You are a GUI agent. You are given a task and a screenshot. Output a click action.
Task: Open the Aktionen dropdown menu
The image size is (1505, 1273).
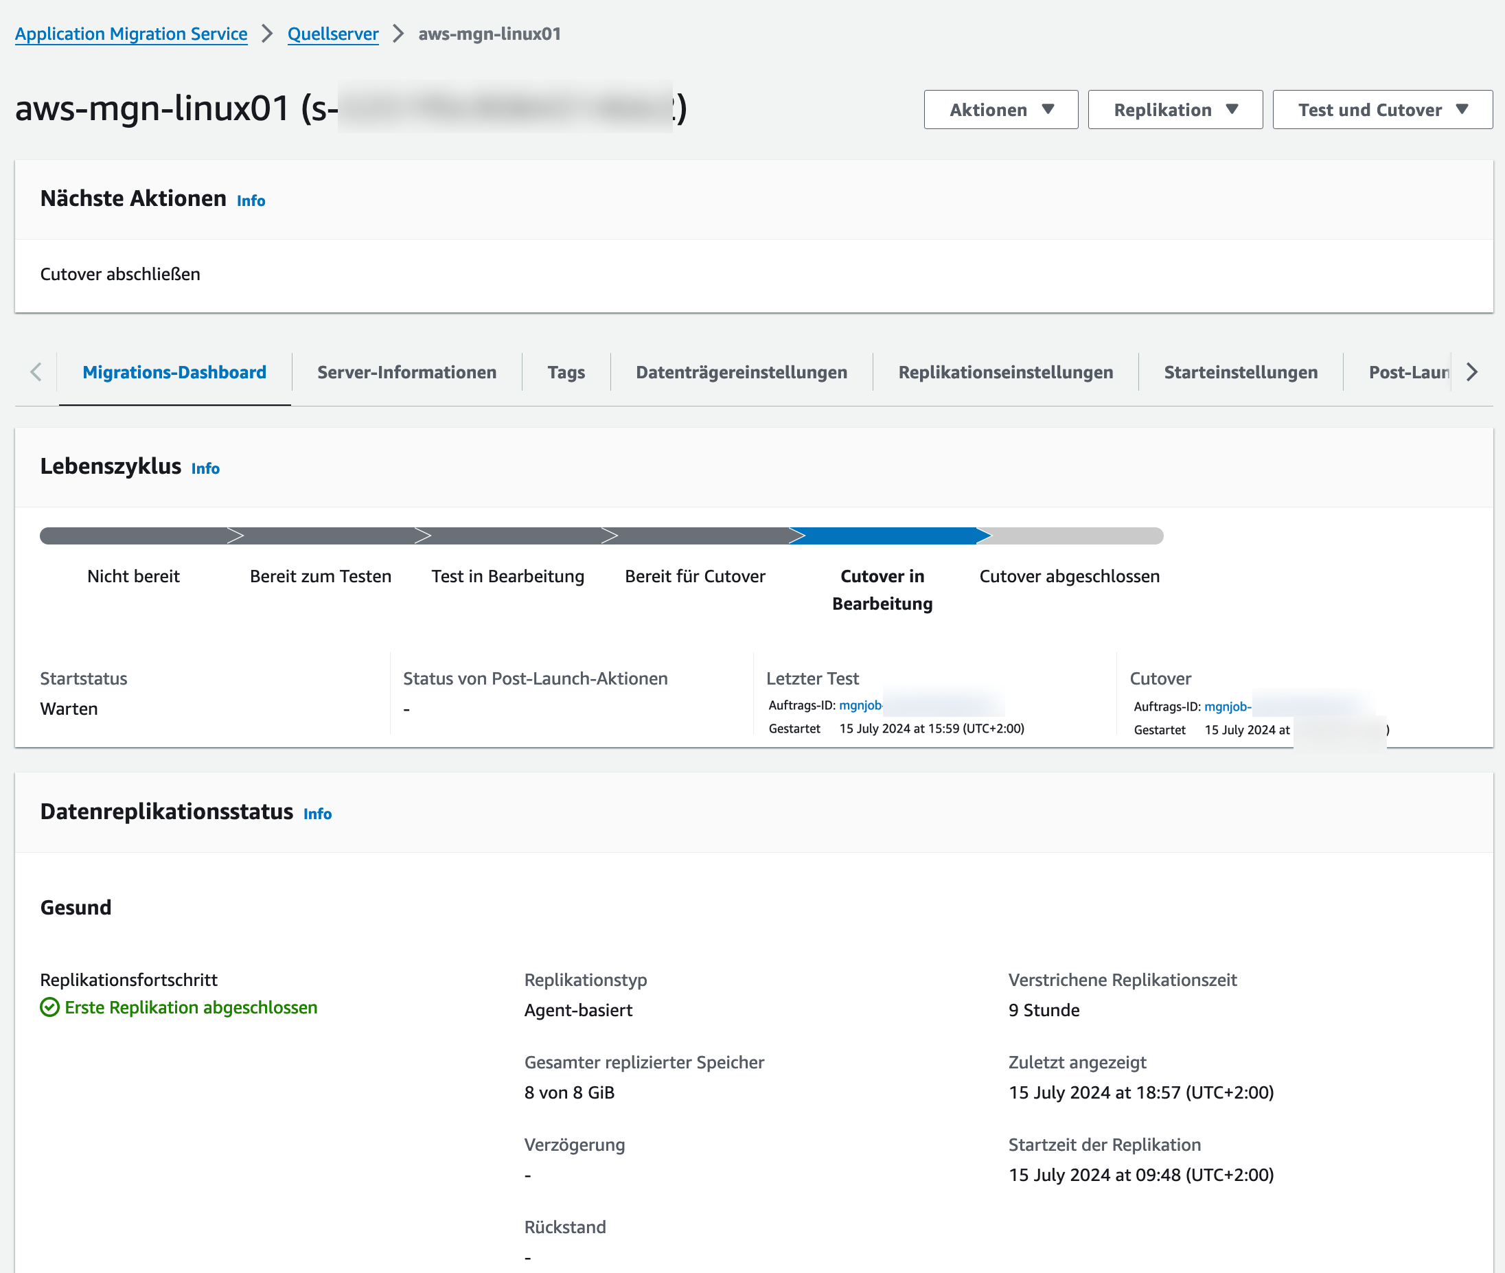1000,110
